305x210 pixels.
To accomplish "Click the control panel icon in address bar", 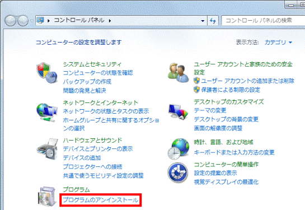I will [40, 20].
